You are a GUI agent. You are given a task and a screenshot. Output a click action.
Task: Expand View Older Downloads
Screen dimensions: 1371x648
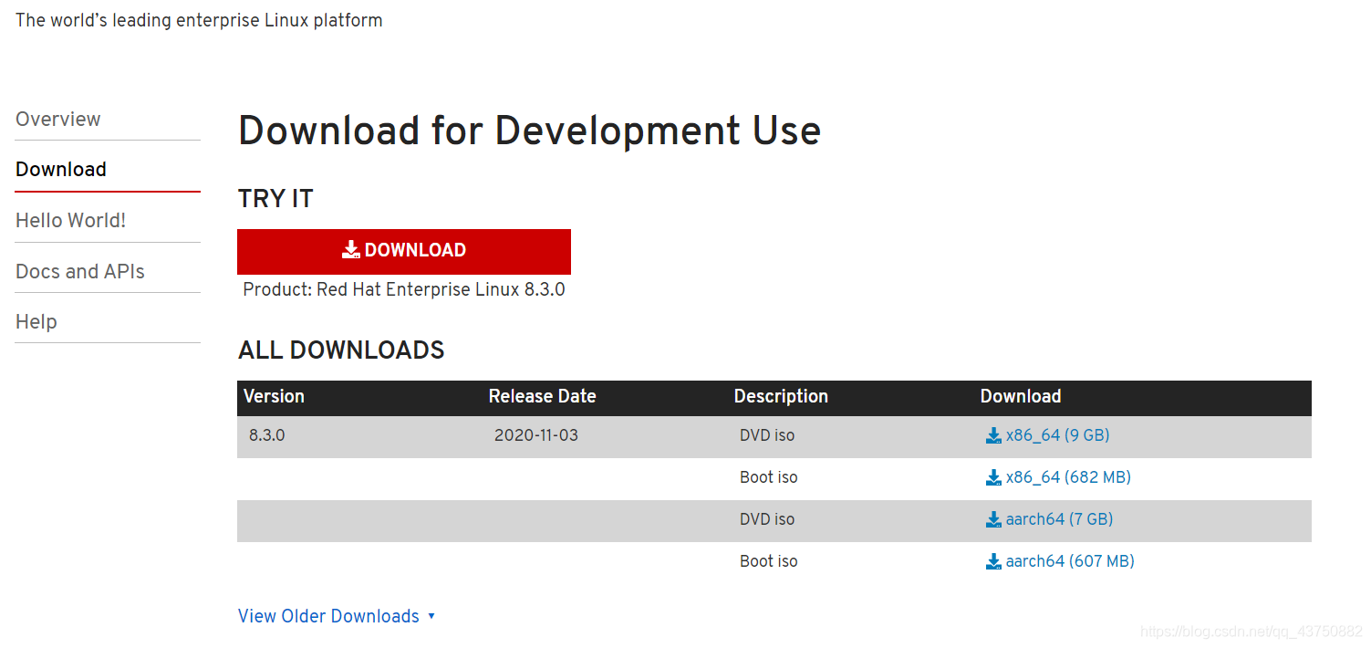(337, 616)
